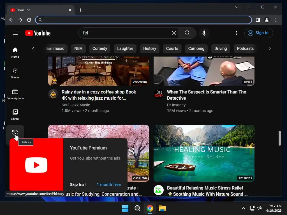Go to Home in sidebar

point(15,53)
